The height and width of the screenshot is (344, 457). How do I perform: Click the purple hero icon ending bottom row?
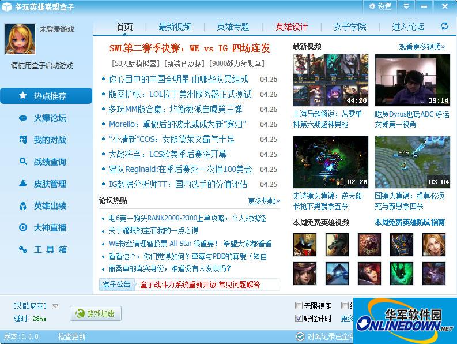click(434, 274)
